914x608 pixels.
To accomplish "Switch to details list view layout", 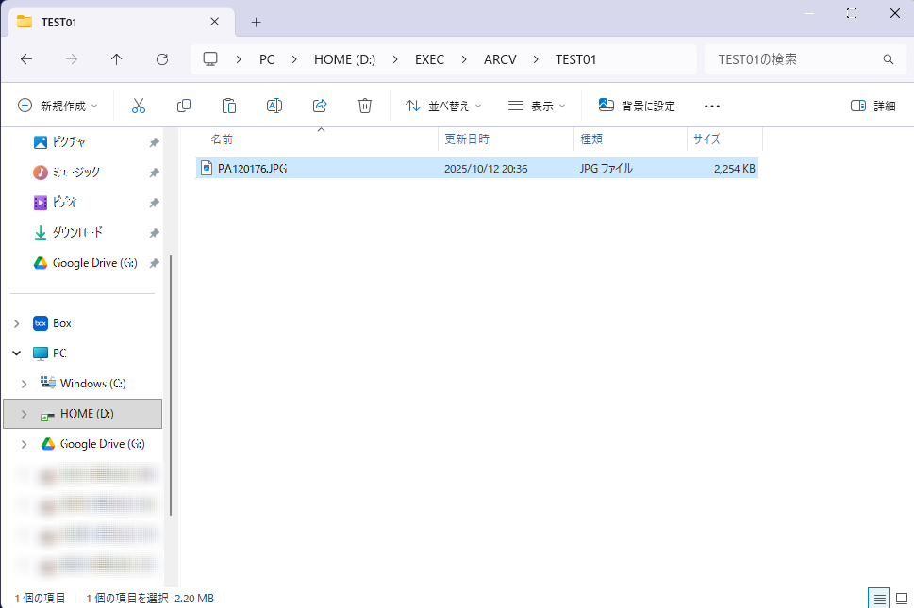I will click(879, 598).
